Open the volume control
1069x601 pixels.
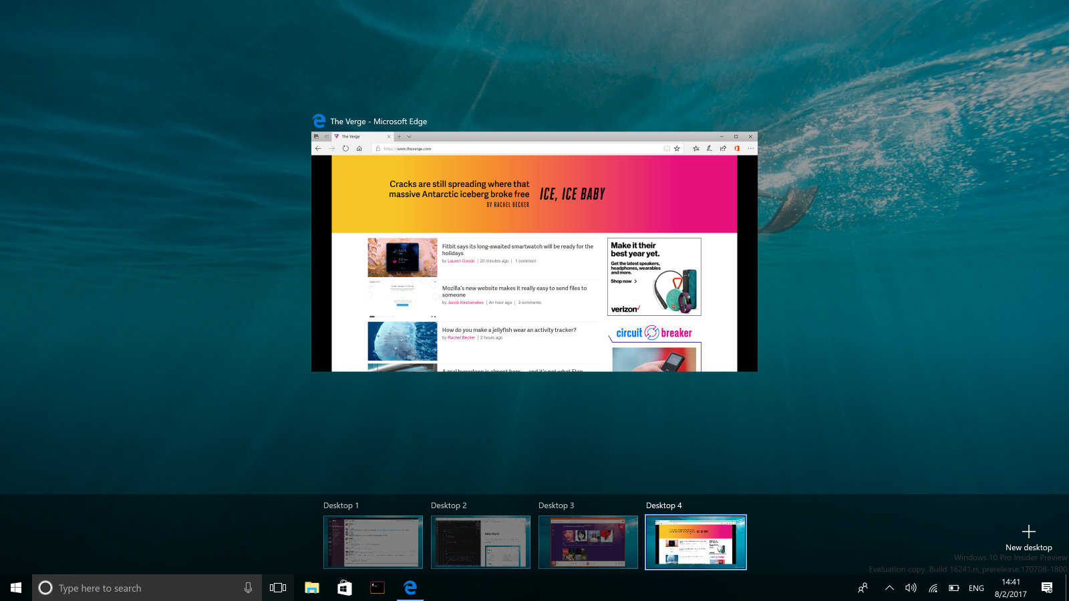[911, 588]
